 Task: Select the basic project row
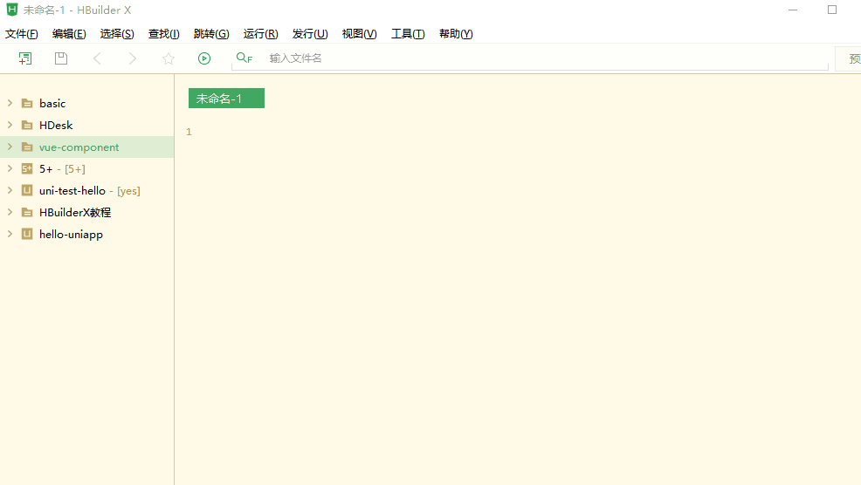click(86, 103)
